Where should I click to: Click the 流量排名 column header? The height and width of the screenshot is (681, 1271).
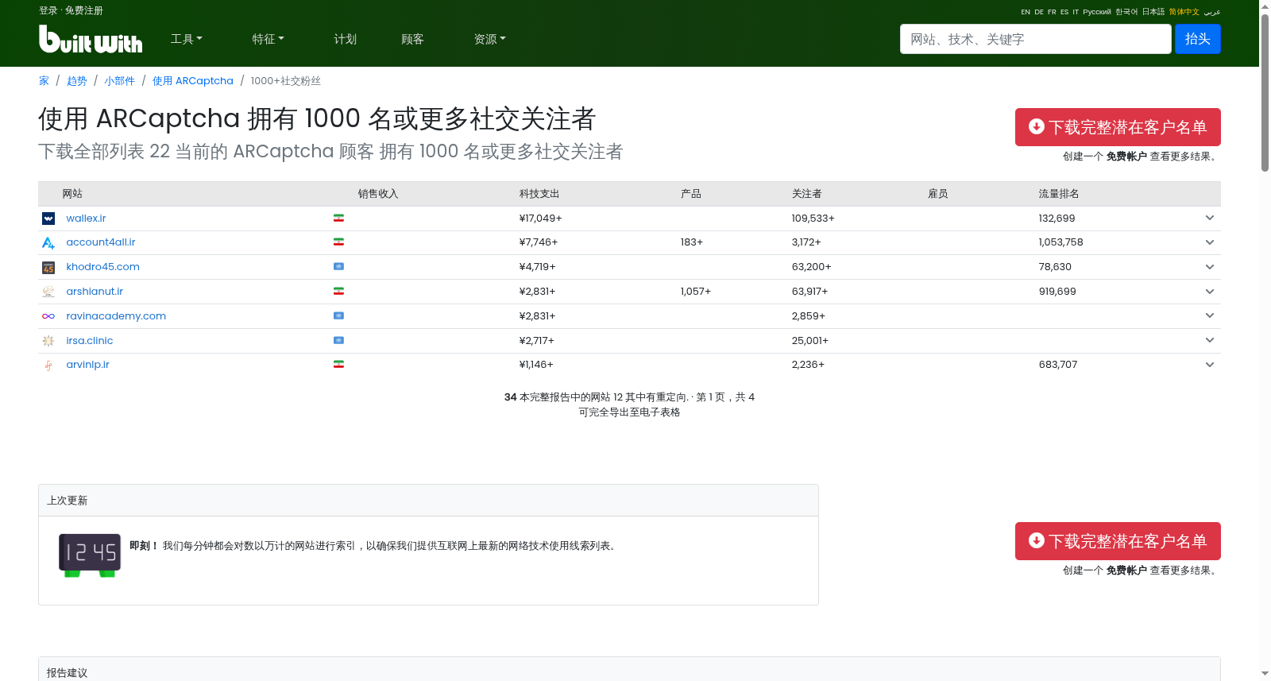[x=1059, y=194]
